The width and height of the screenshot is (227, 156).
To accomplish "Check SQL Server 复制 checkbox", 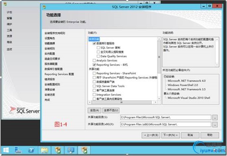I will [x=98, y=48].
